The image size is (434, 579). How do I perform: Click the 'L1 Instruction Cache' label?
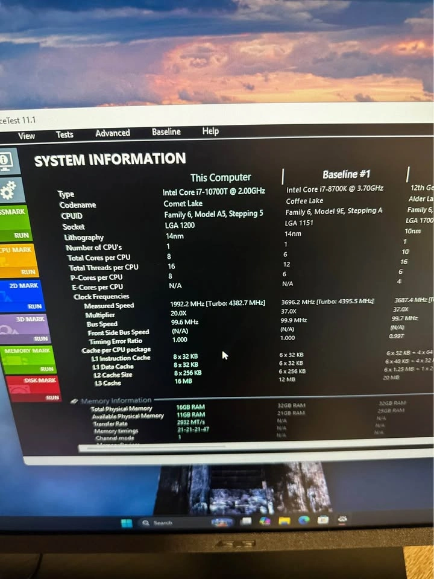[121, 358]
